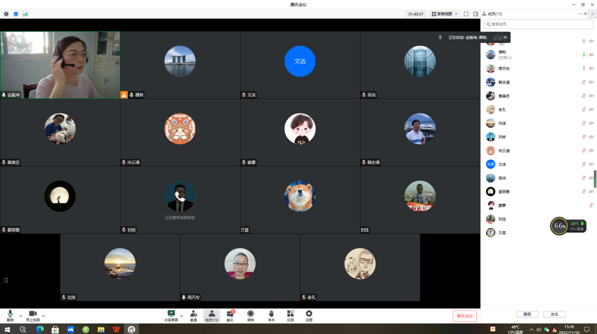Open meeting 设置 (Settings) gear
This screenshot has height=334, width=597.
pos(309,315)
